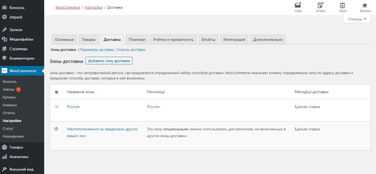Click the Страницы pages icon
376x174 pixels.
pyautogui.click(x=4, y=49)
